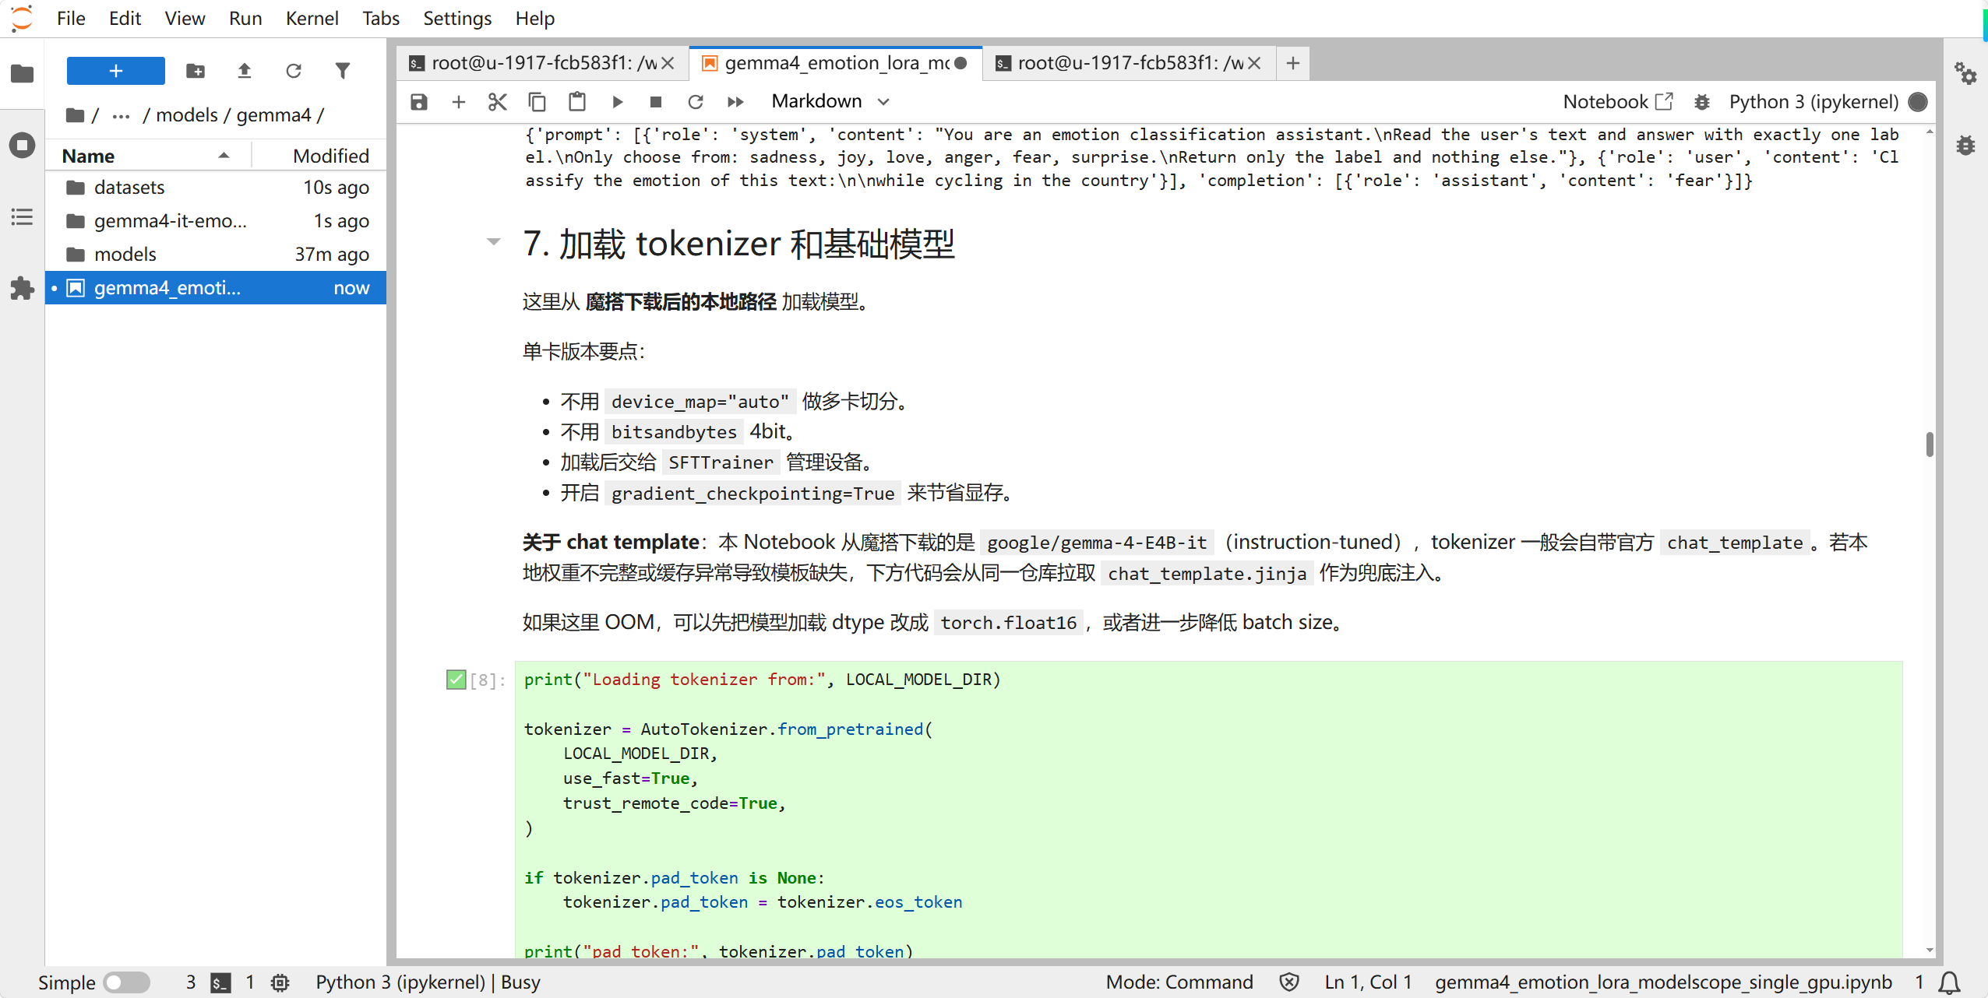The height and width of the screenshot is (998, 1988).
Task: Click terminal count icon in status bar
Action: pos(221,982)
